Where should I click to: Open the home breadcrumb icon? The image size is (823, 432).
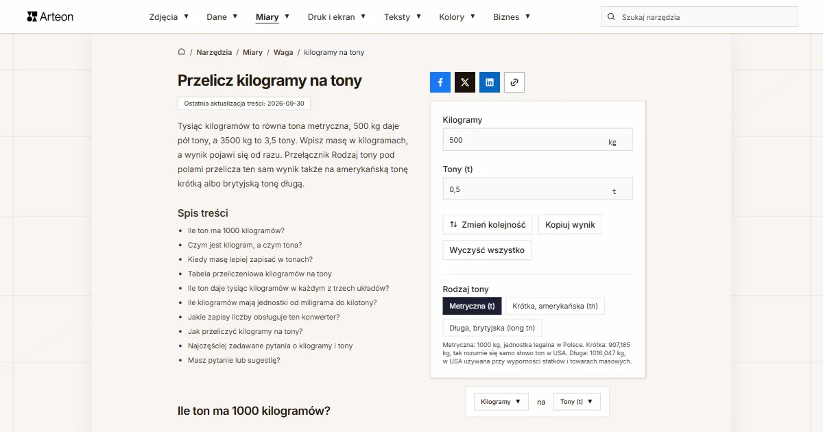click(x=182, y=52)
